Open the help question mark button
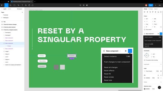This screenshot has height=91, width=163. pos(159,87)
